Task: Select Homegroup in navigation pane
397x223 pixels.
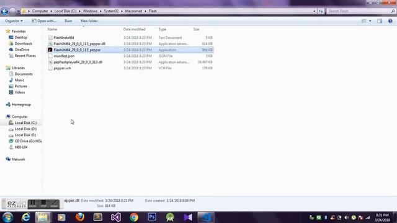Action: point(21,105)
